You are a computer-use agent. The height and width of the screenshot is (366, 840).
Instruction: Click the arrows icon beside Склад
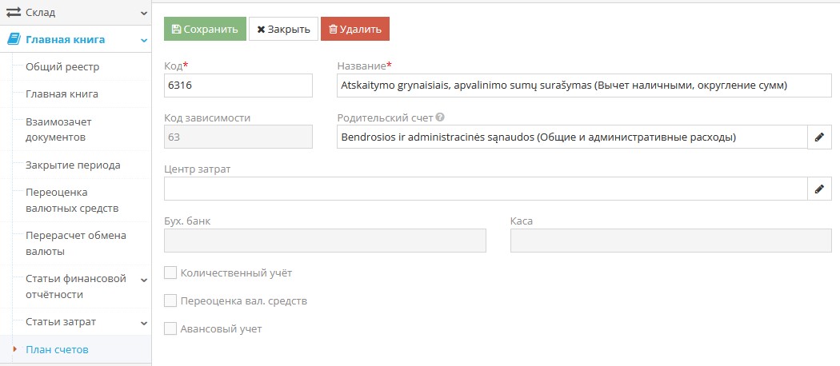pyautogui.click(x=14, y=13)
